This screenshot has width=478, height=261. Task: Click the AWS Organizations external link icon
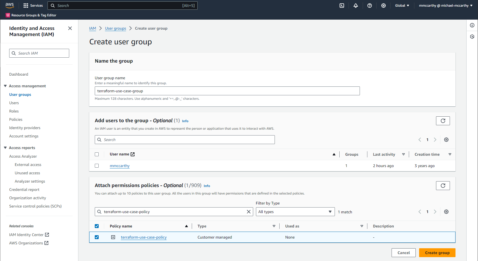(x=46, y=243)
